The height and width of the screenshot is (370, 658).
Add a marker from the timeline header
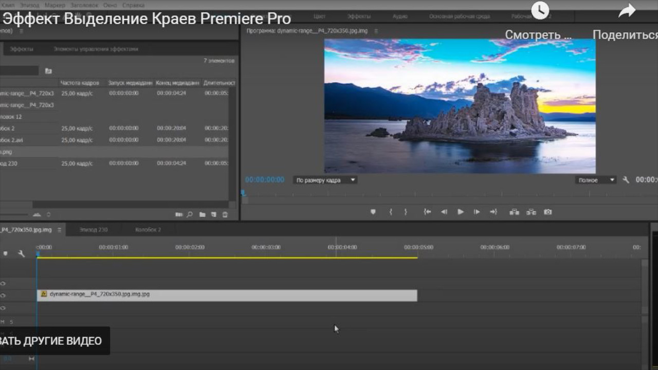click(x=6, y=253)
